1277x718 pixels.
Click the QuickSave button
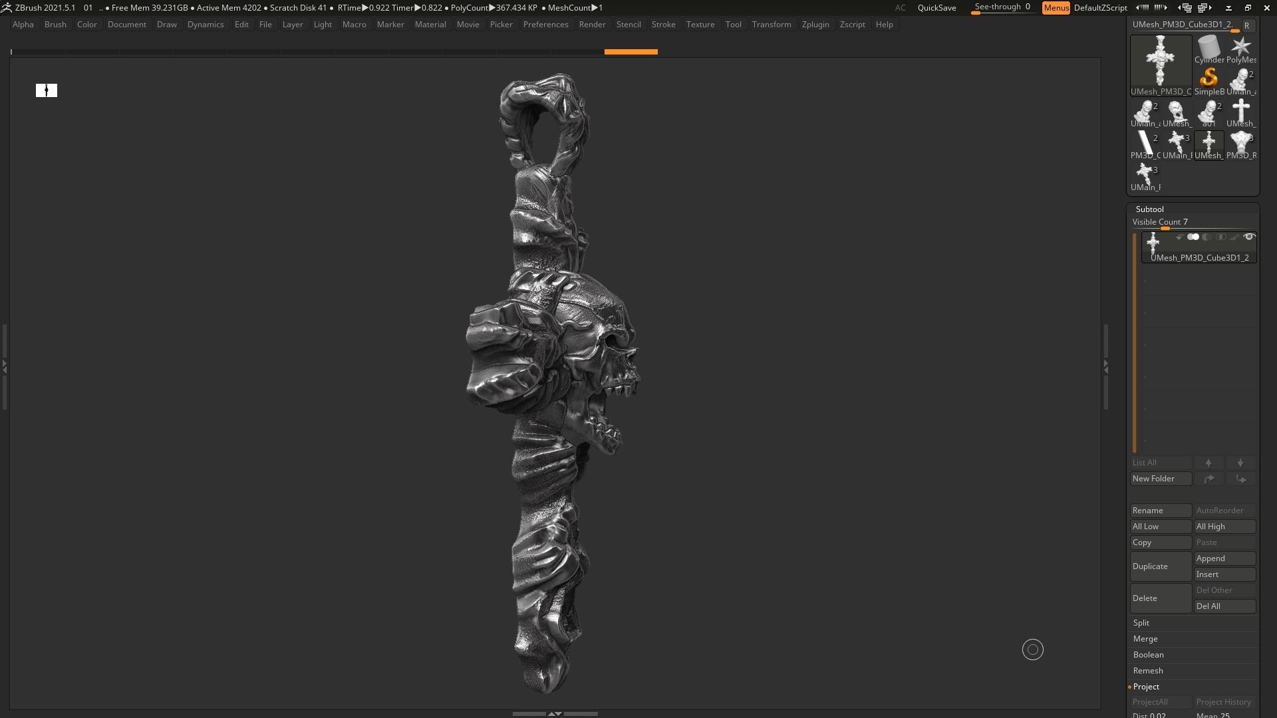936,7
